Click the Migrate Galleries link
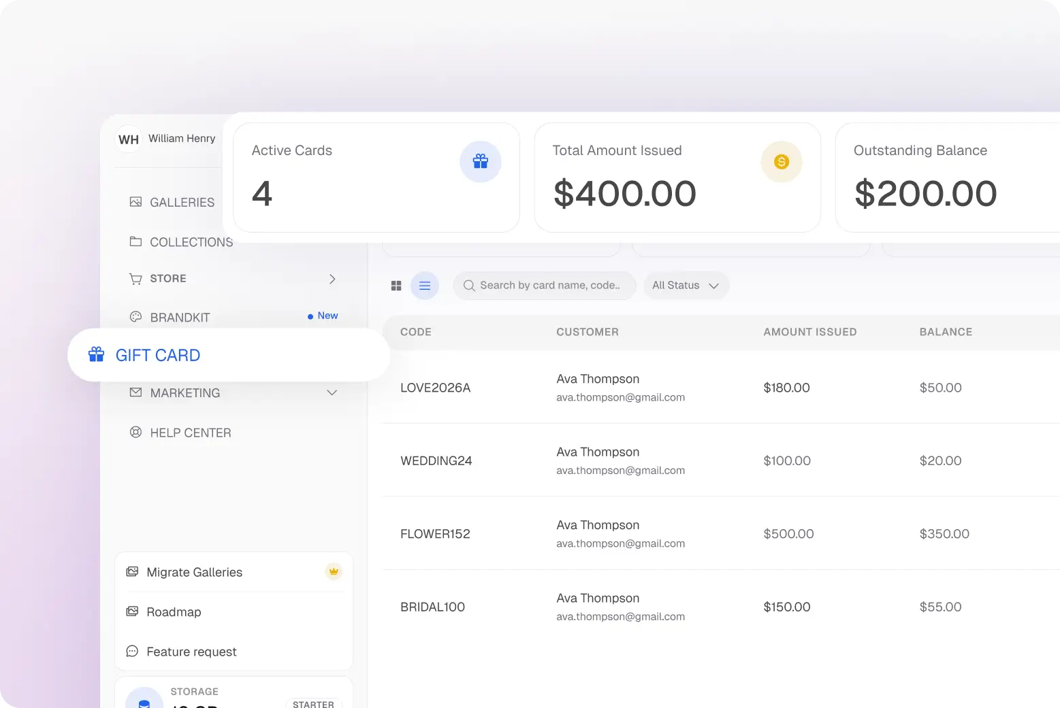 [195, 572]
